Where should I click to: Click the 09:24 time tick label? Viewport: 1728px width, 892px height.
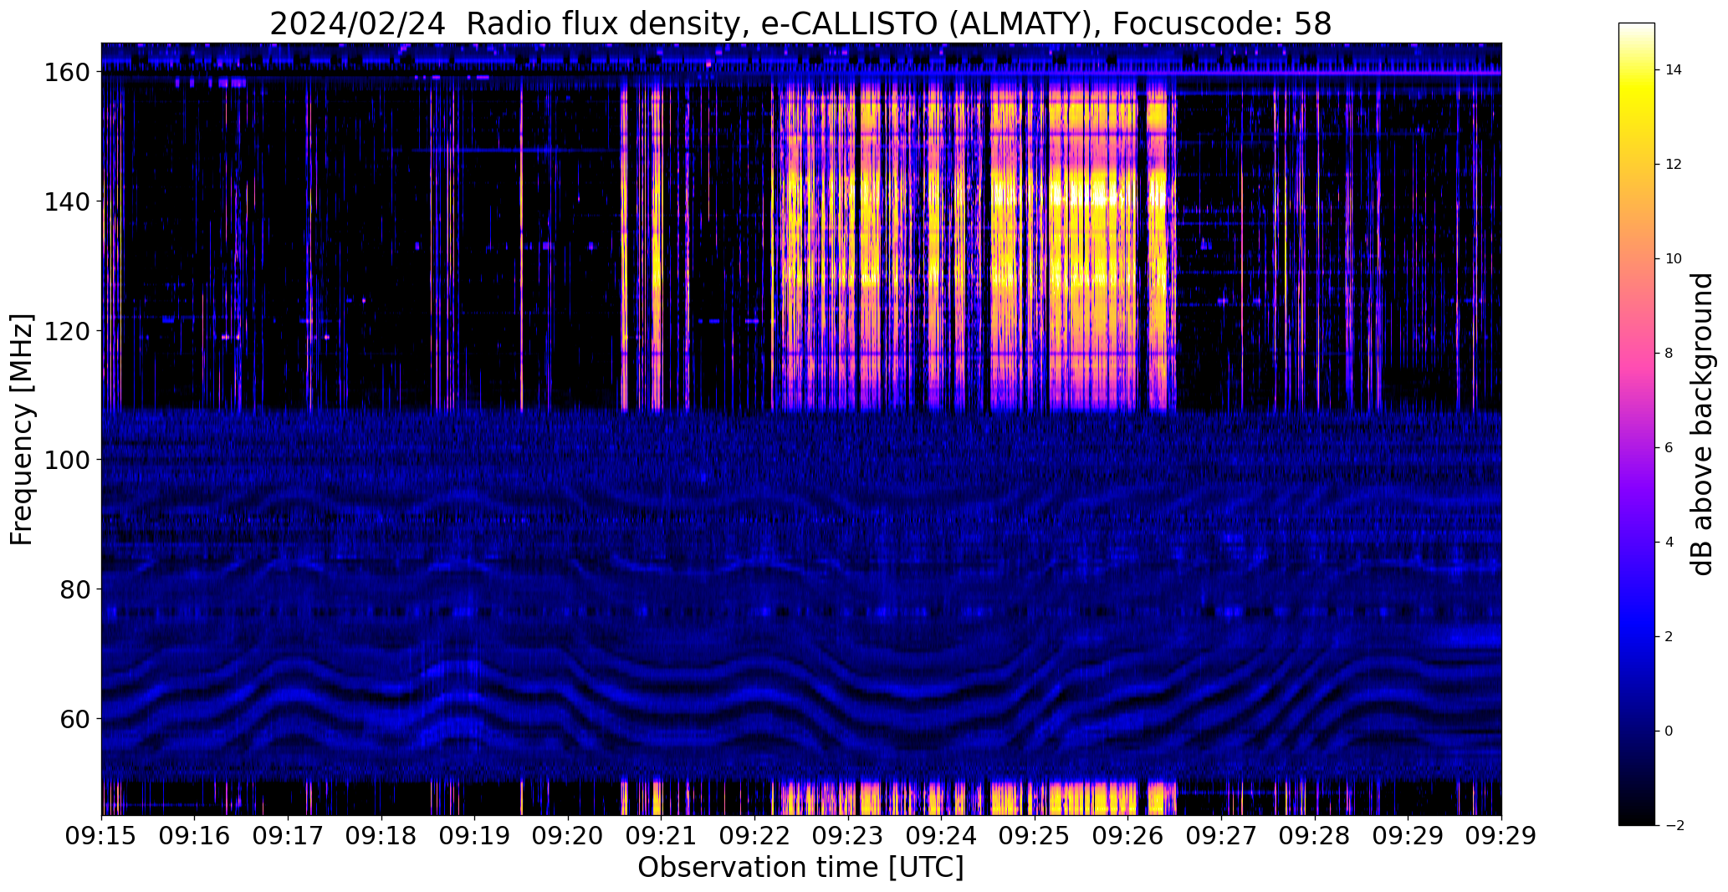point(942,837)
